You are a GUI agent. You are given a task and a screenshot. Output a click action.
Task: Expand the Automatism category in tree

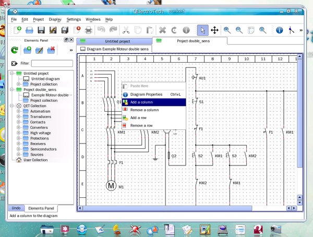(x=19, y=111)
